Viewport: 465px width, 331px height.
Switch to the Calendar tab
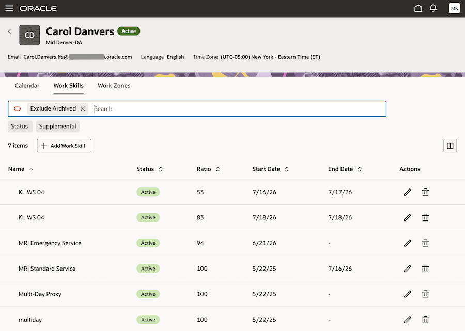pyautogui.click(x=27, y=86)
